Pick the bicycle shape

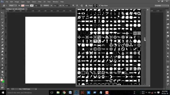[x=103, y=45]
